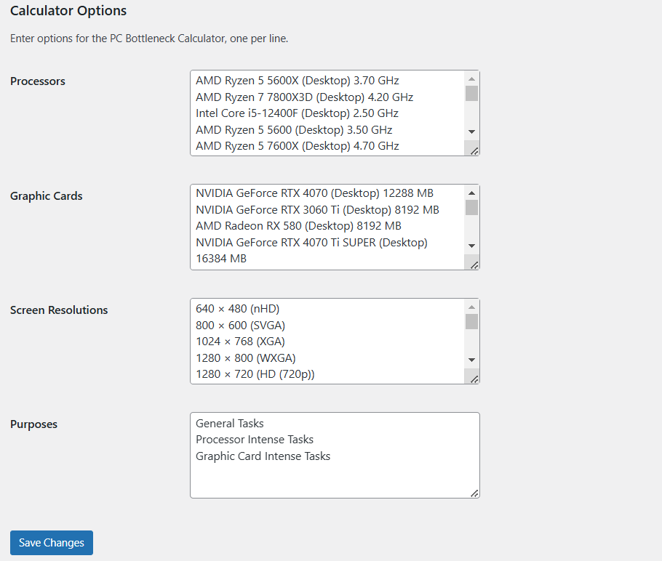Place cursor on Intel Core i5-12400F line
662x561 pixels.
pyautogui.click(x=297, y=113)
